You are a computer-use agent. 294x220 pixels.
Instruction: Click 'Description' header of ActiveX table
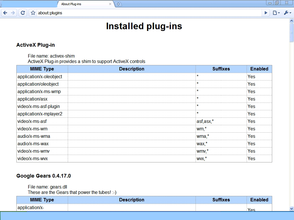point(131,69)
